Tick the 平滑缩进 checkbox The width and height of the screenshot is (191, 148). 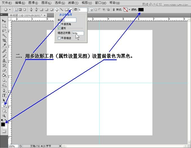tap(59, 38)
